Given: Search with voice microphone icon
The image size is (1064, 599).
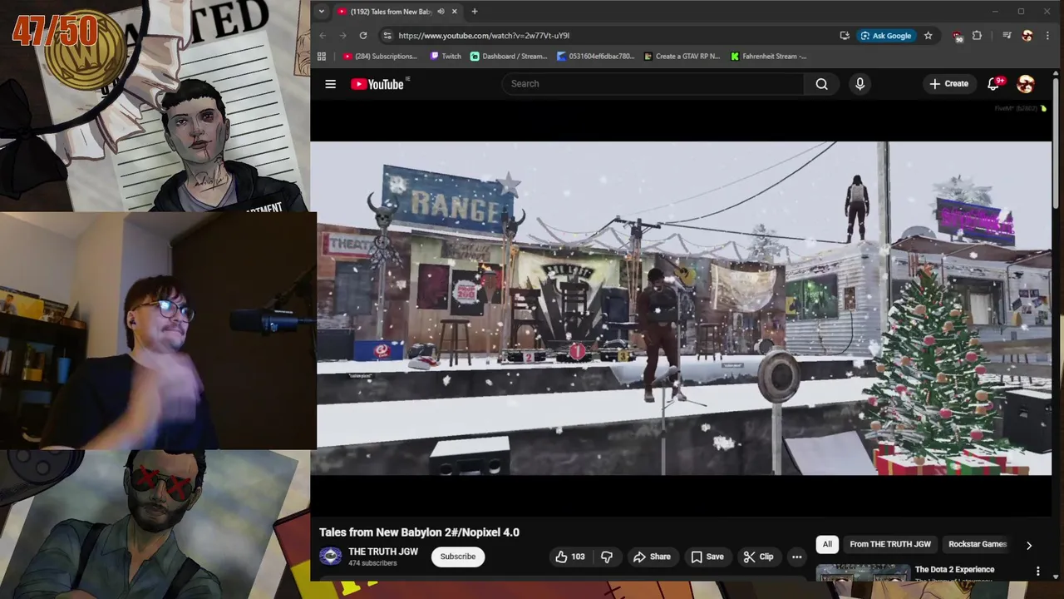Looking at the screenshot, I should point(860,84).
